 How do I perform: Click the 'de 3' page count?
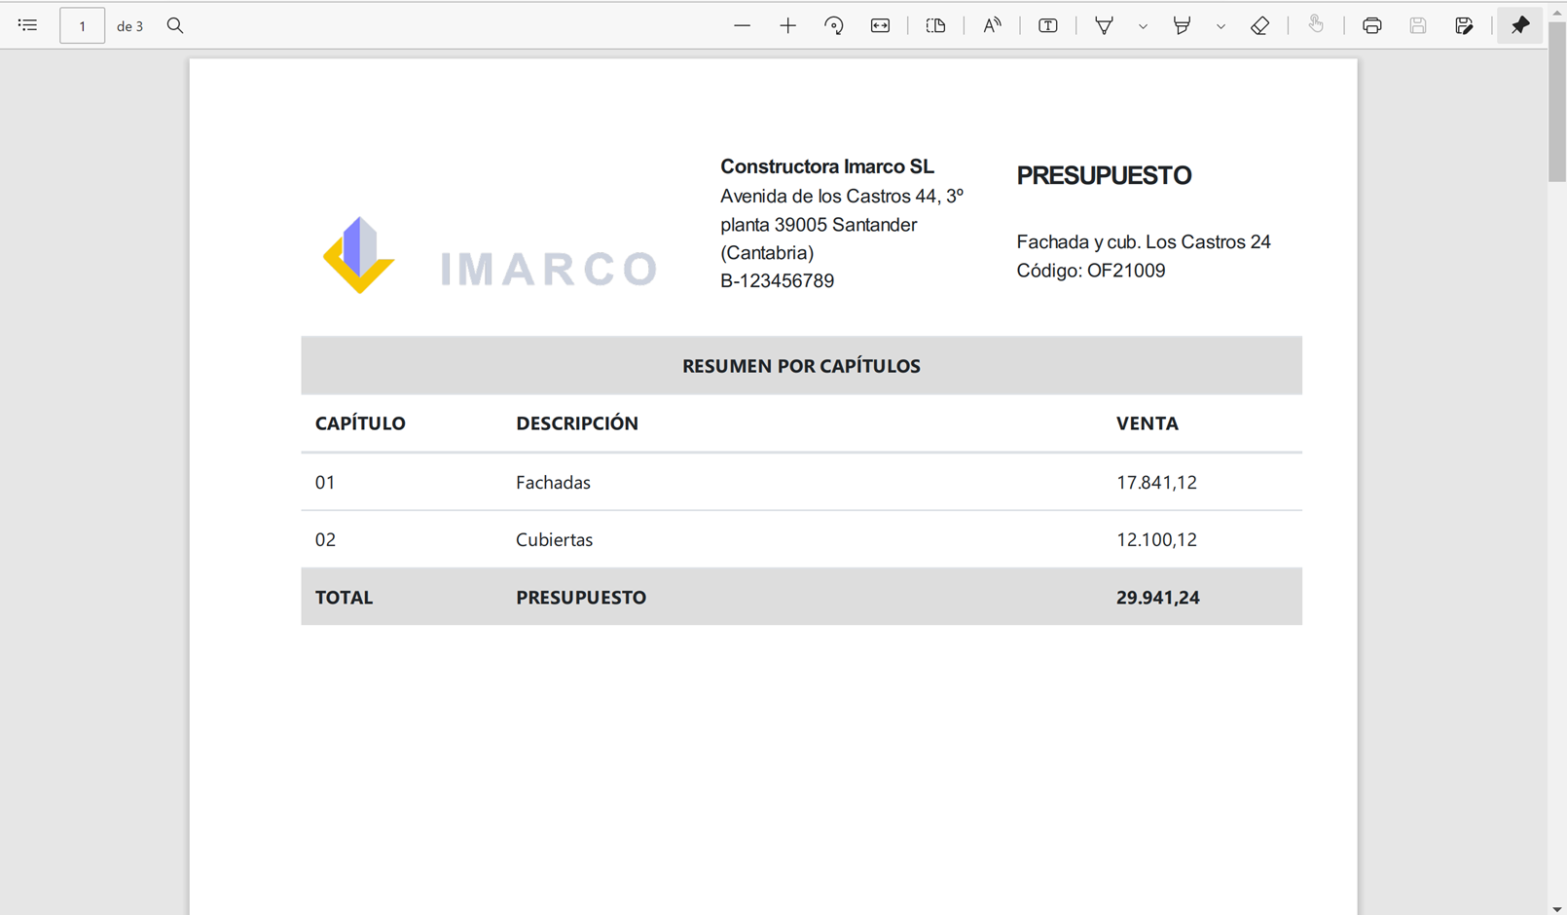(x=129, y=26)
